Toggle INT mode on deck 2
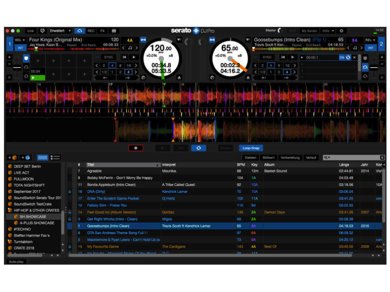Image resolution: width=390 pixels, height=292 pixels. 370,48
